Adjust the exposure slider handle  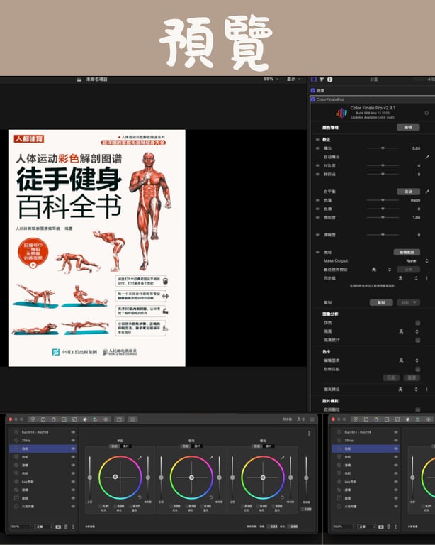(383, 148)
